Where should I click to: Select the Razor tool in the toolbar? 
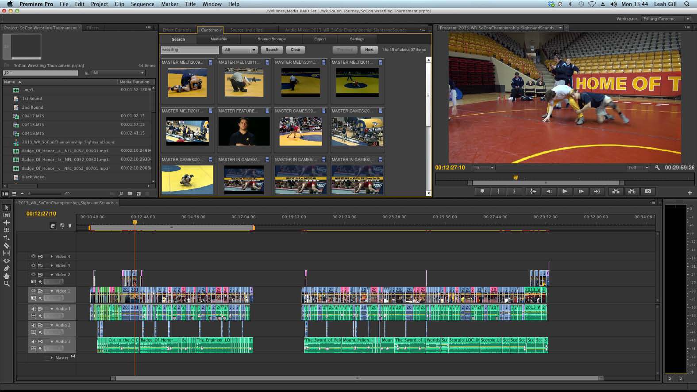(x=6, y=246)
